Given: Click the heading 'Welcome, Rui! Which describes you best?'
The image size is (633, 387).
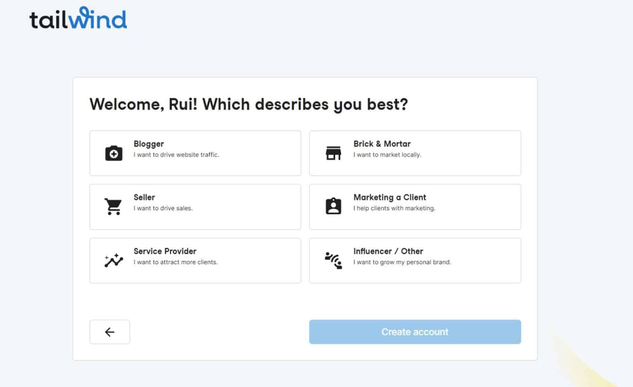Looking at the screenshot, I should pos(249,104).
